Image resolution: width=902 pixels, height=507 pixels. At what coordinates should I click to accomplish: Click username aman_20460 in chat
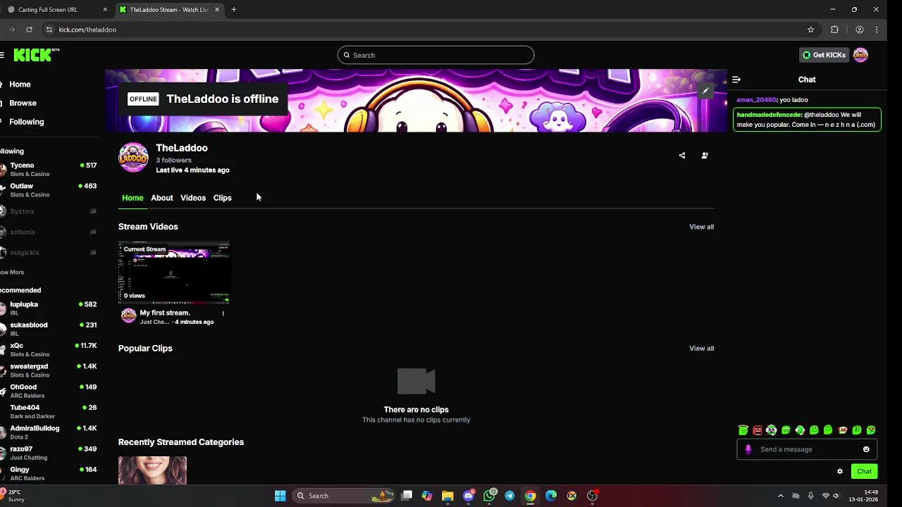(x=756, y=100)
